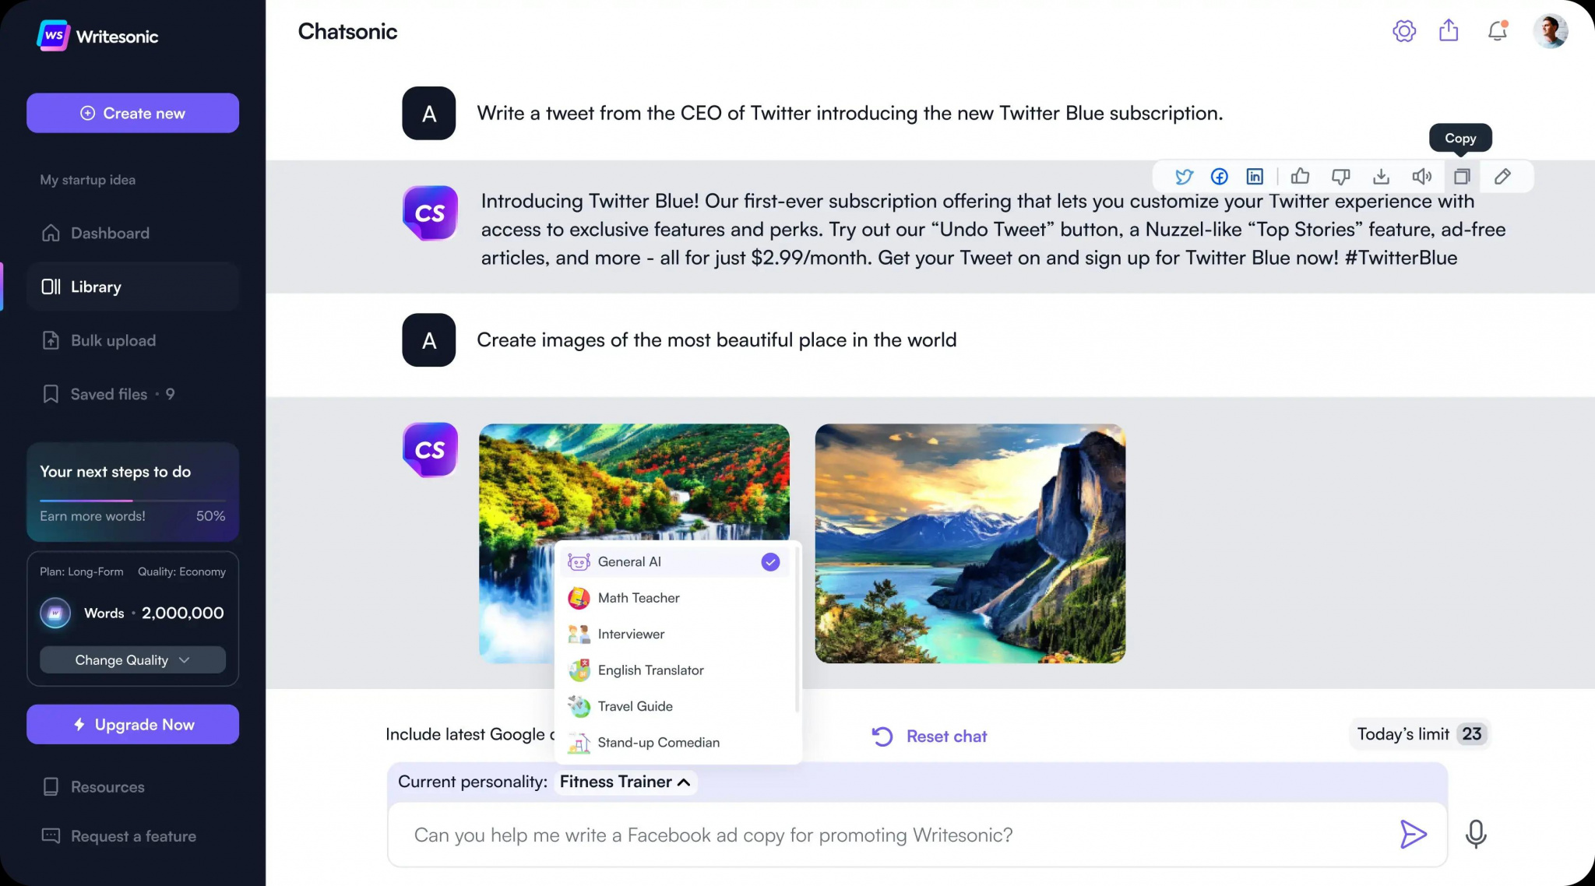Click the thumbs down icon on response
The height and width of the screenshot is (886, 1595).
pos(1340,176)
